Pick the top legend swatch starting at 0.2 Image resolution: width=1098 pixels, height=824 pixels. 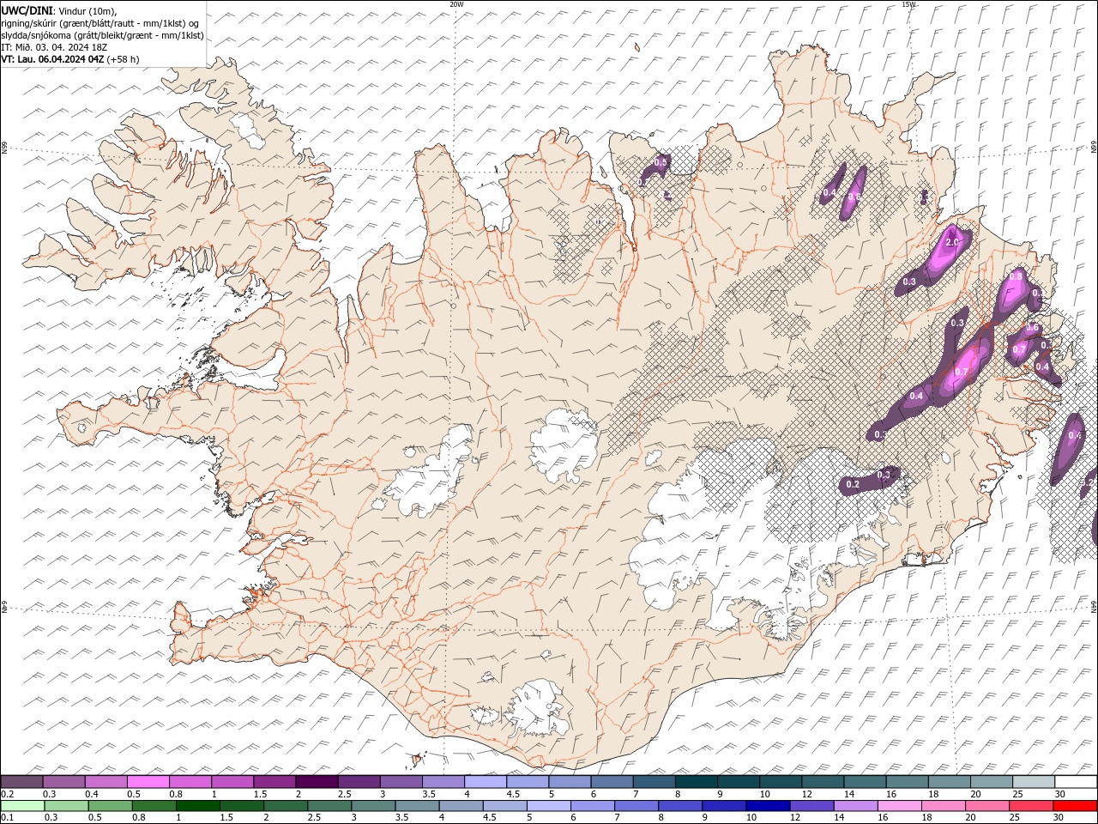coord(21,782)
